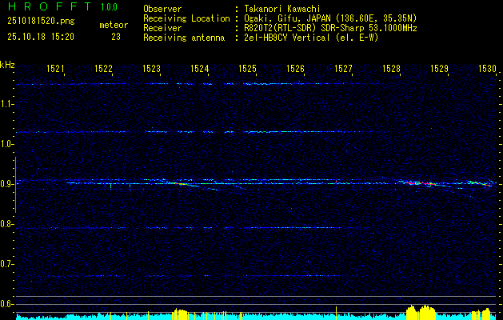
Task: Click the observer label in header
Action: (x=162, y=9)
